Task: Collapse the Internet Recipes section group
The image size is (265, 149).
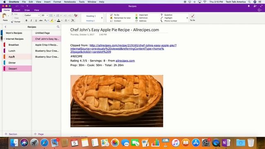Action: (4, 39)
